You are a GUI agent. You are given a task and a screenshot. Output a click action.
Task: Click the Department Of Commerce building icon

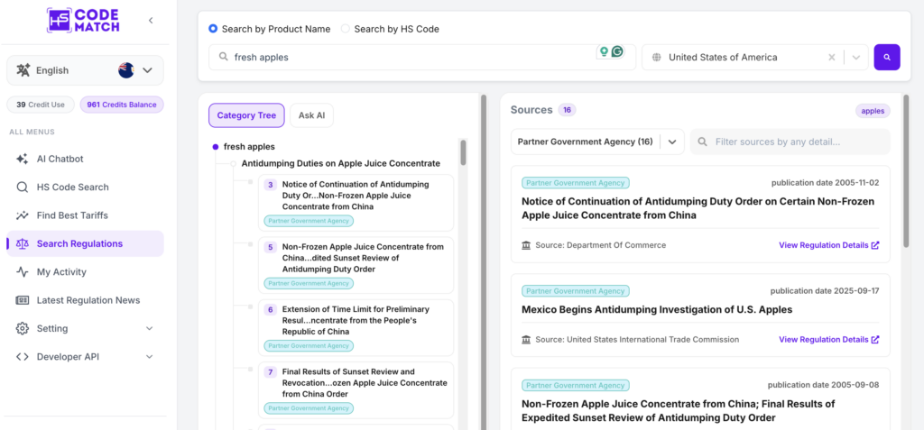point(526,245)
